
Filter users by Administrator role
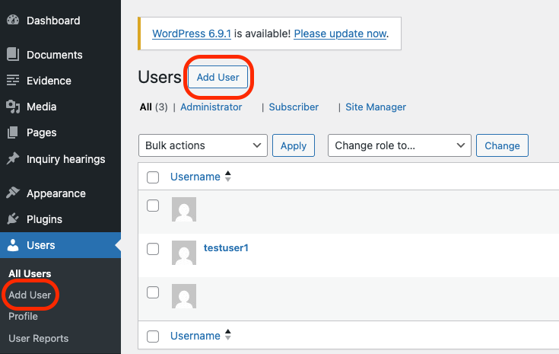pyautogui.click(x=211, y=107)
